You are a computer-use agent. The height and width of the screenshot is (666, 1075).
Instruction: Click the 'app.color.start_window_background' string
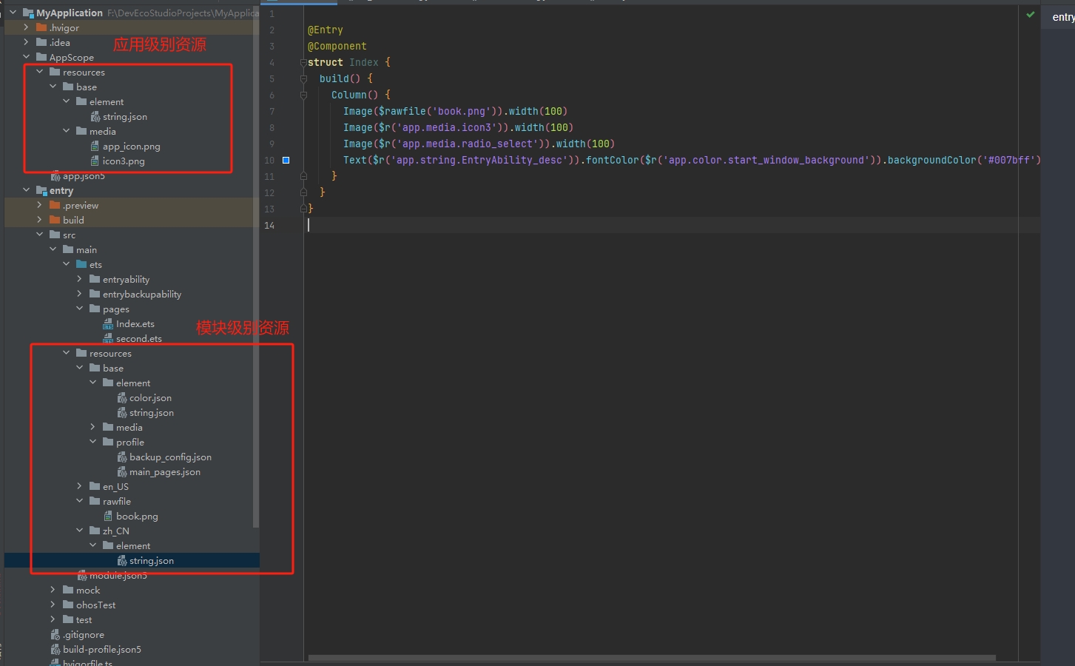[x=766, y=160]
